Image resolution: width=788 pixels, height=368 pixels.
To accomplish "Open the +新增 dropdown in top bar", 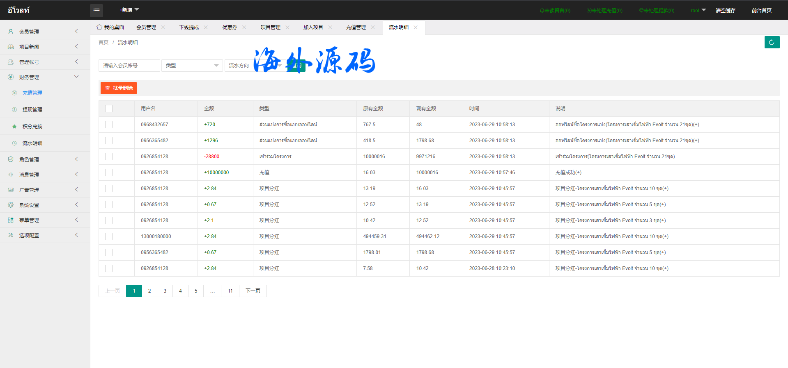I will pyautogui.click(x=129, y=10).
